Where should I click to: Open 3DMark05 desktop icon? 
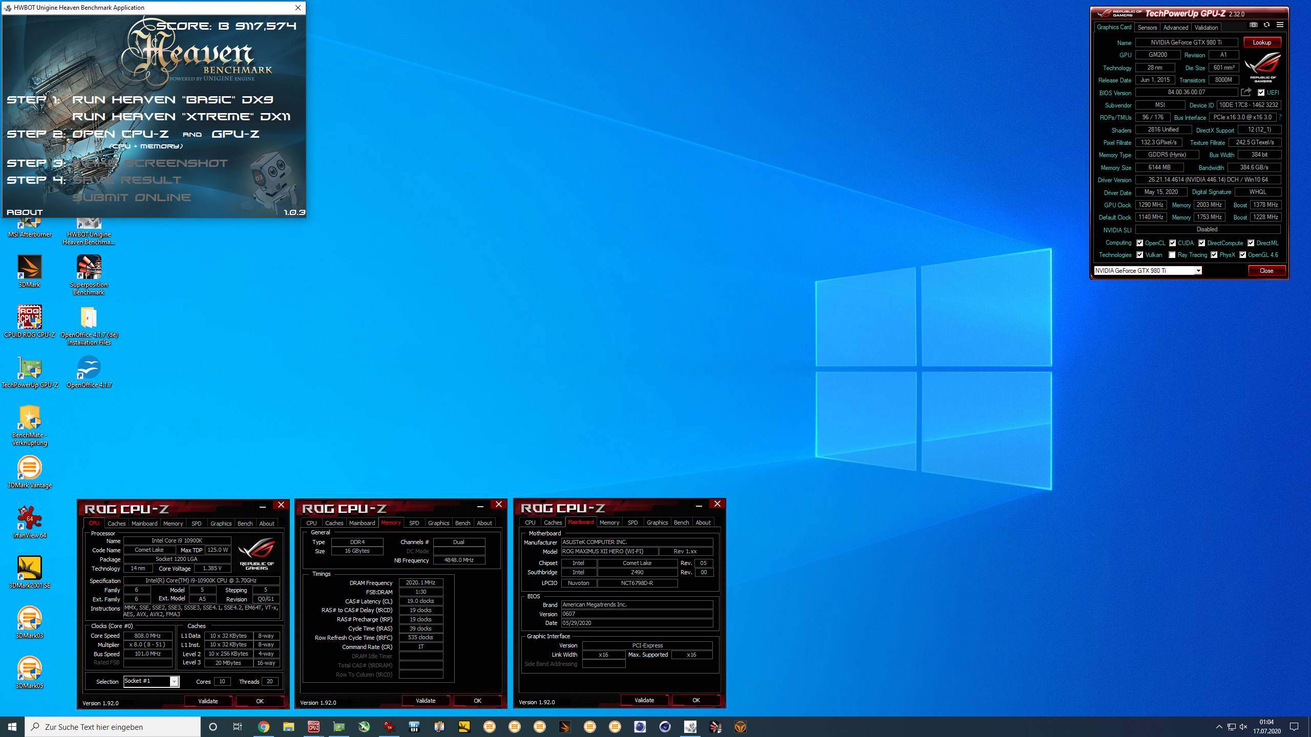pos(30,673)
